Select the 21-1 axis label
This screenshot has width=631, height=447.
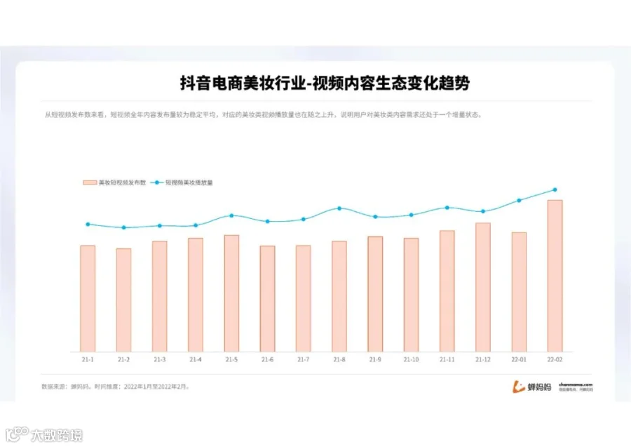pos(87,358)
